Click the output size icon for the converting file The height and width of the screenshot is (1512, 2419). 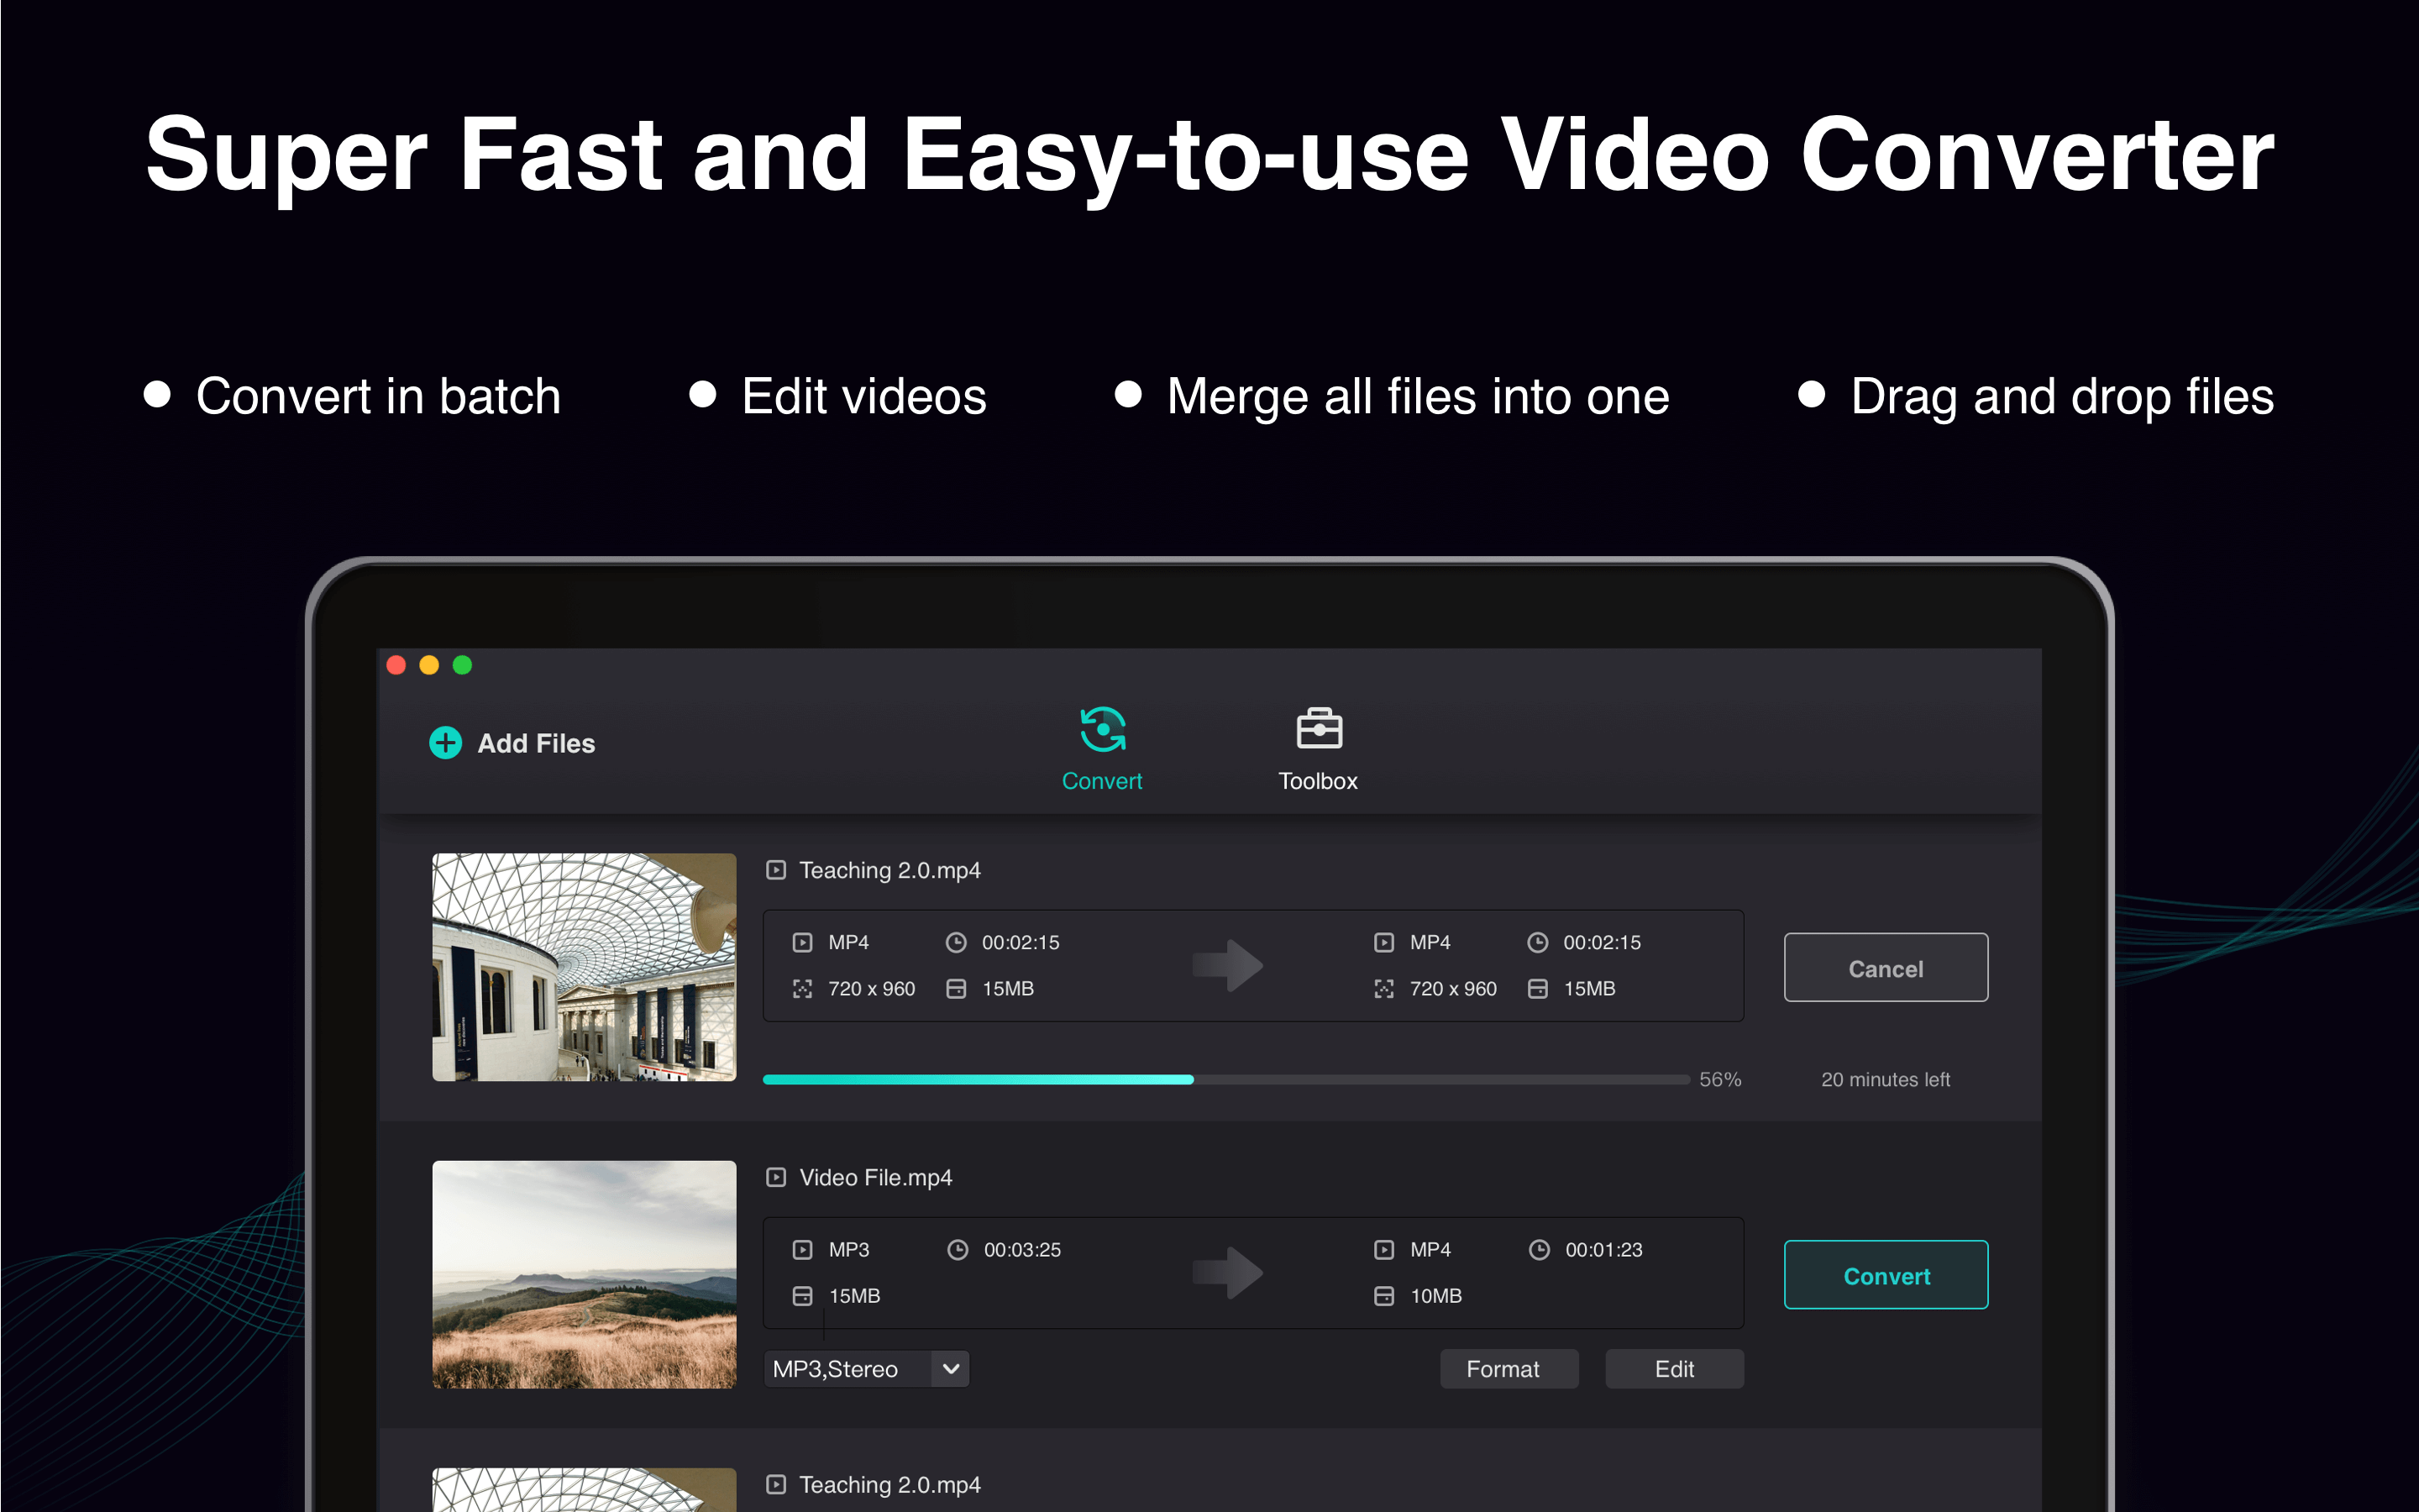pos(1539,989)
